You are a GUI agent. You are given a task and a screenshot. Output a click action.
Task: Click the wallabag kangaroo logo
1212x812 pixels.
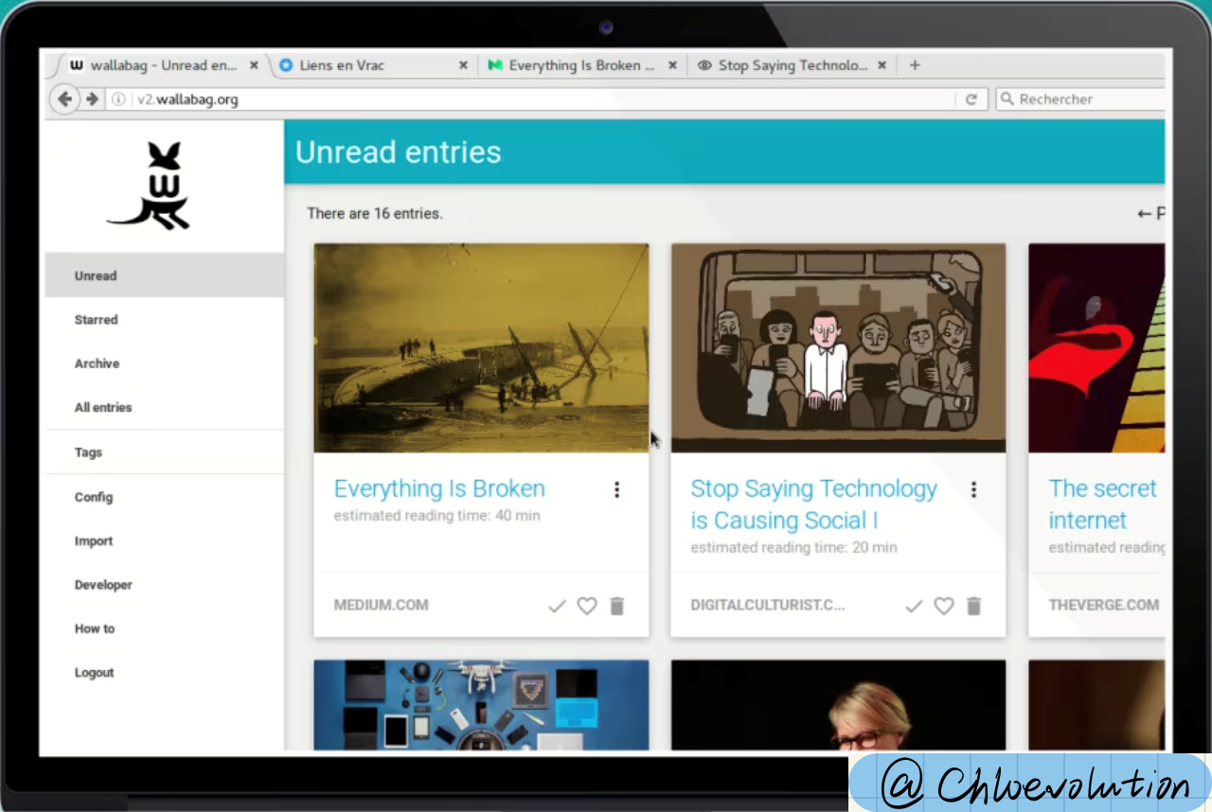pyautogui.click(x=150, y=186)
